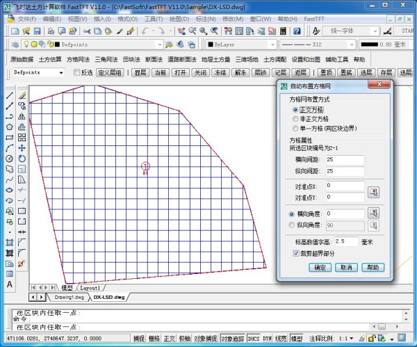417x347 pixels.
Task: Click the 确定 button in dialog
Action: (319, 268)
